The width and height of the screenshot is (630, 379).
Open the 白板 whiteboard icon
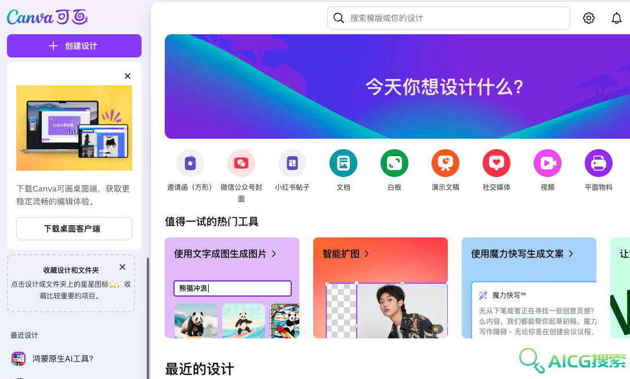pos(394,163)
